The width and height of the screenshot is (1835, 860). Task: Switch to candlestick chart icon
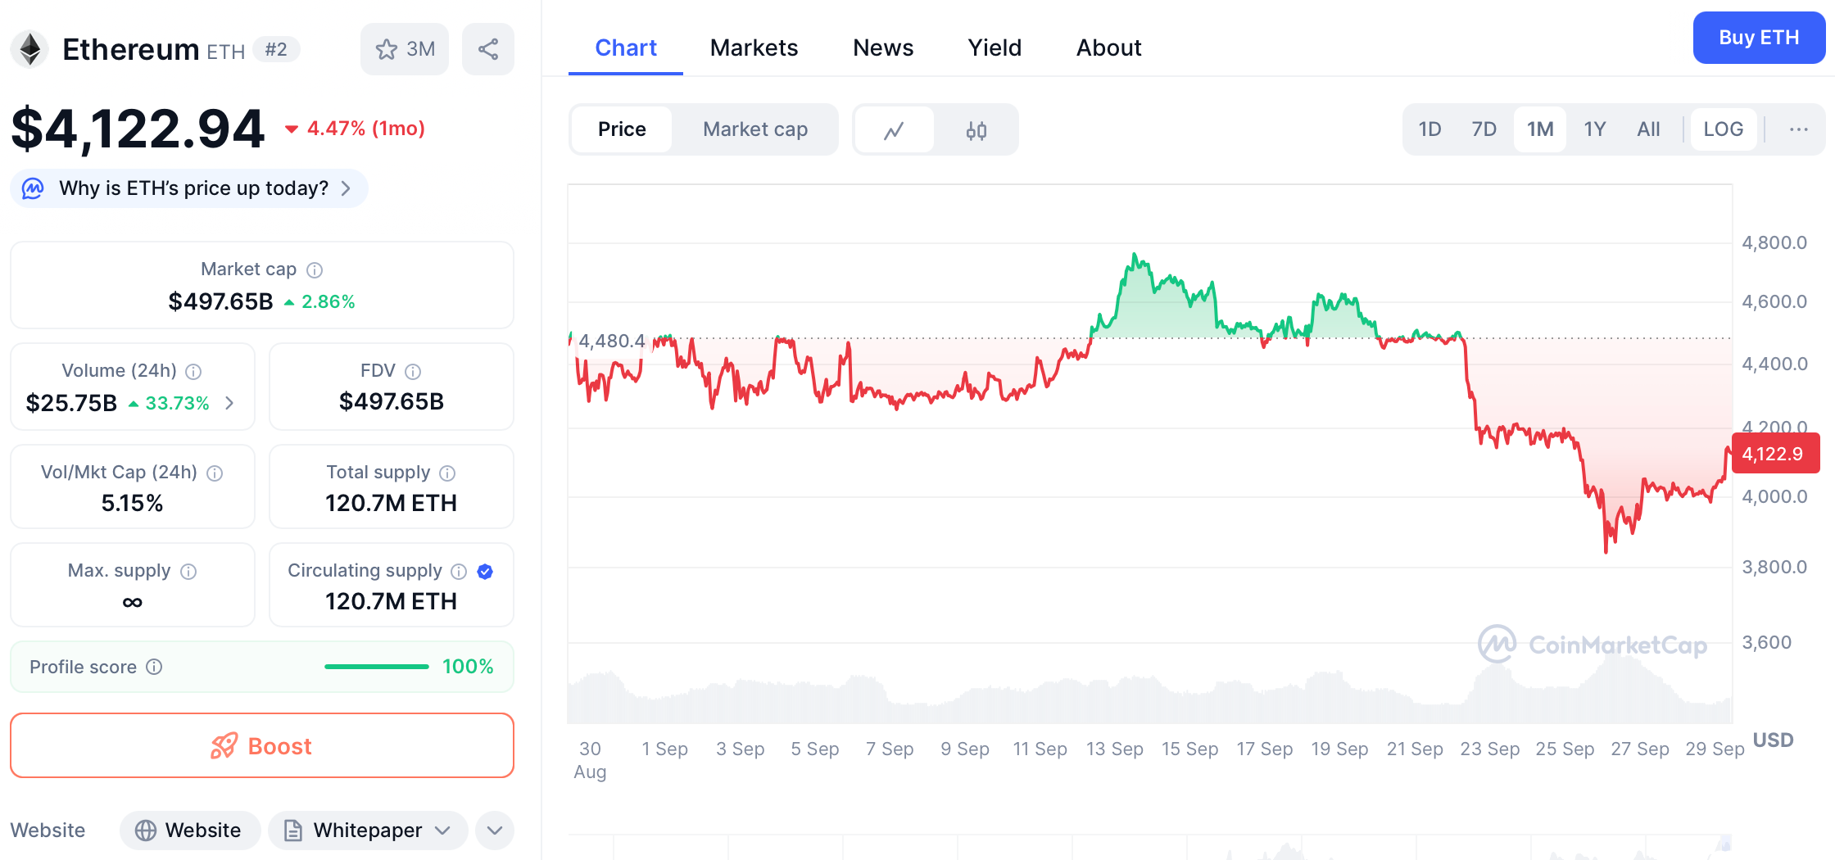976,129
